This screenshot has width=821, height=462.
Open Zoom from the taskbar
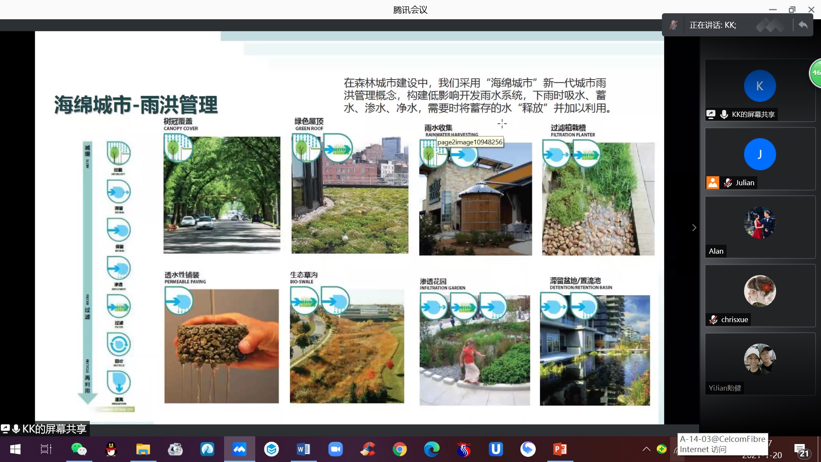(336, 449)
